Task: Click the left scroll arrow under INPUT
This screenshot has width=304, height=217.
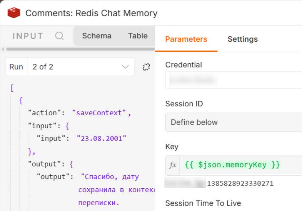Action: point(3,49)
